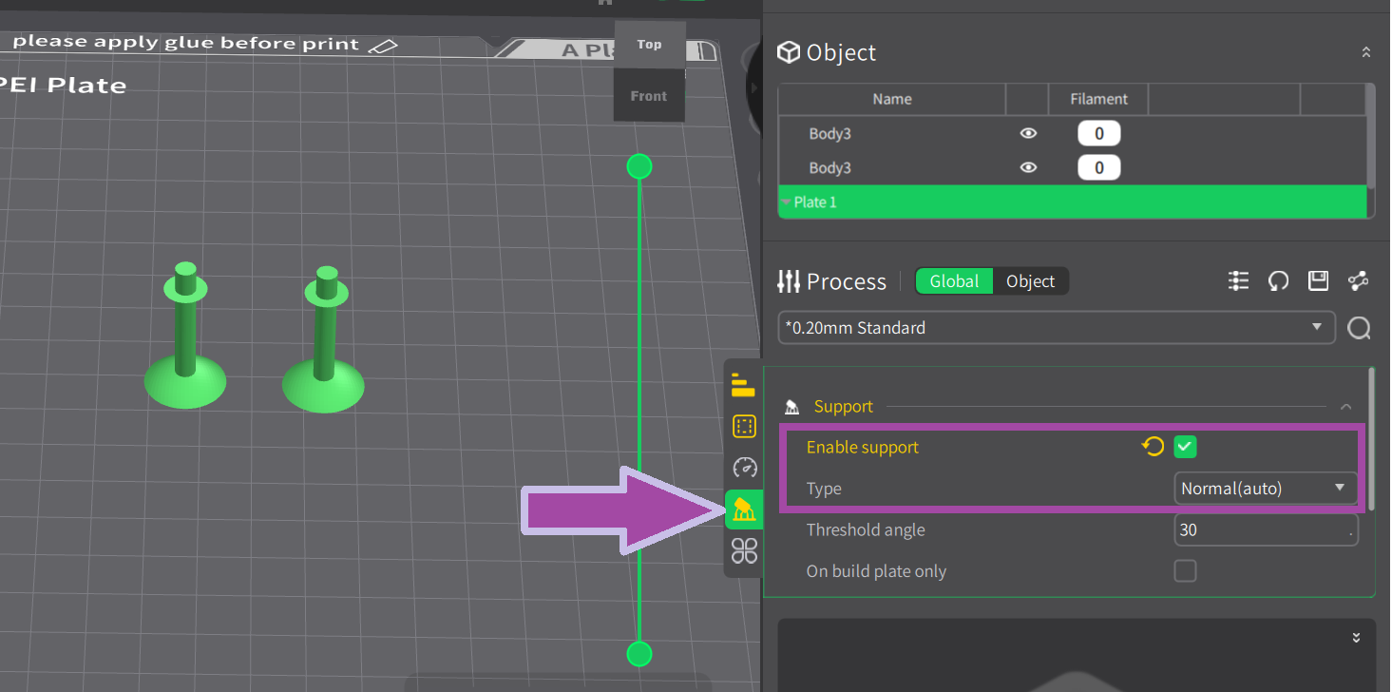Click the Top face of view cube
1392x692 pixels.
pos(649,45)
